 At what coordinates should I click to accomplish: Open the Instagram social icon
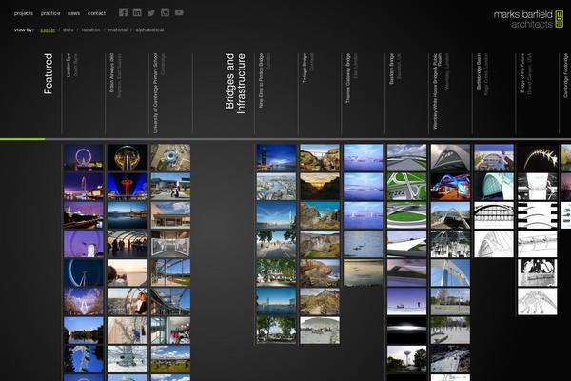pos(165,12)
